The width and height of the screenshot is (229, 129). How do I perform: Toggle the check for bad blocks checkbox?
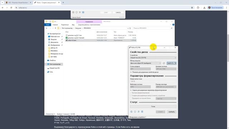pyautogui.click(x=131, y=98)
